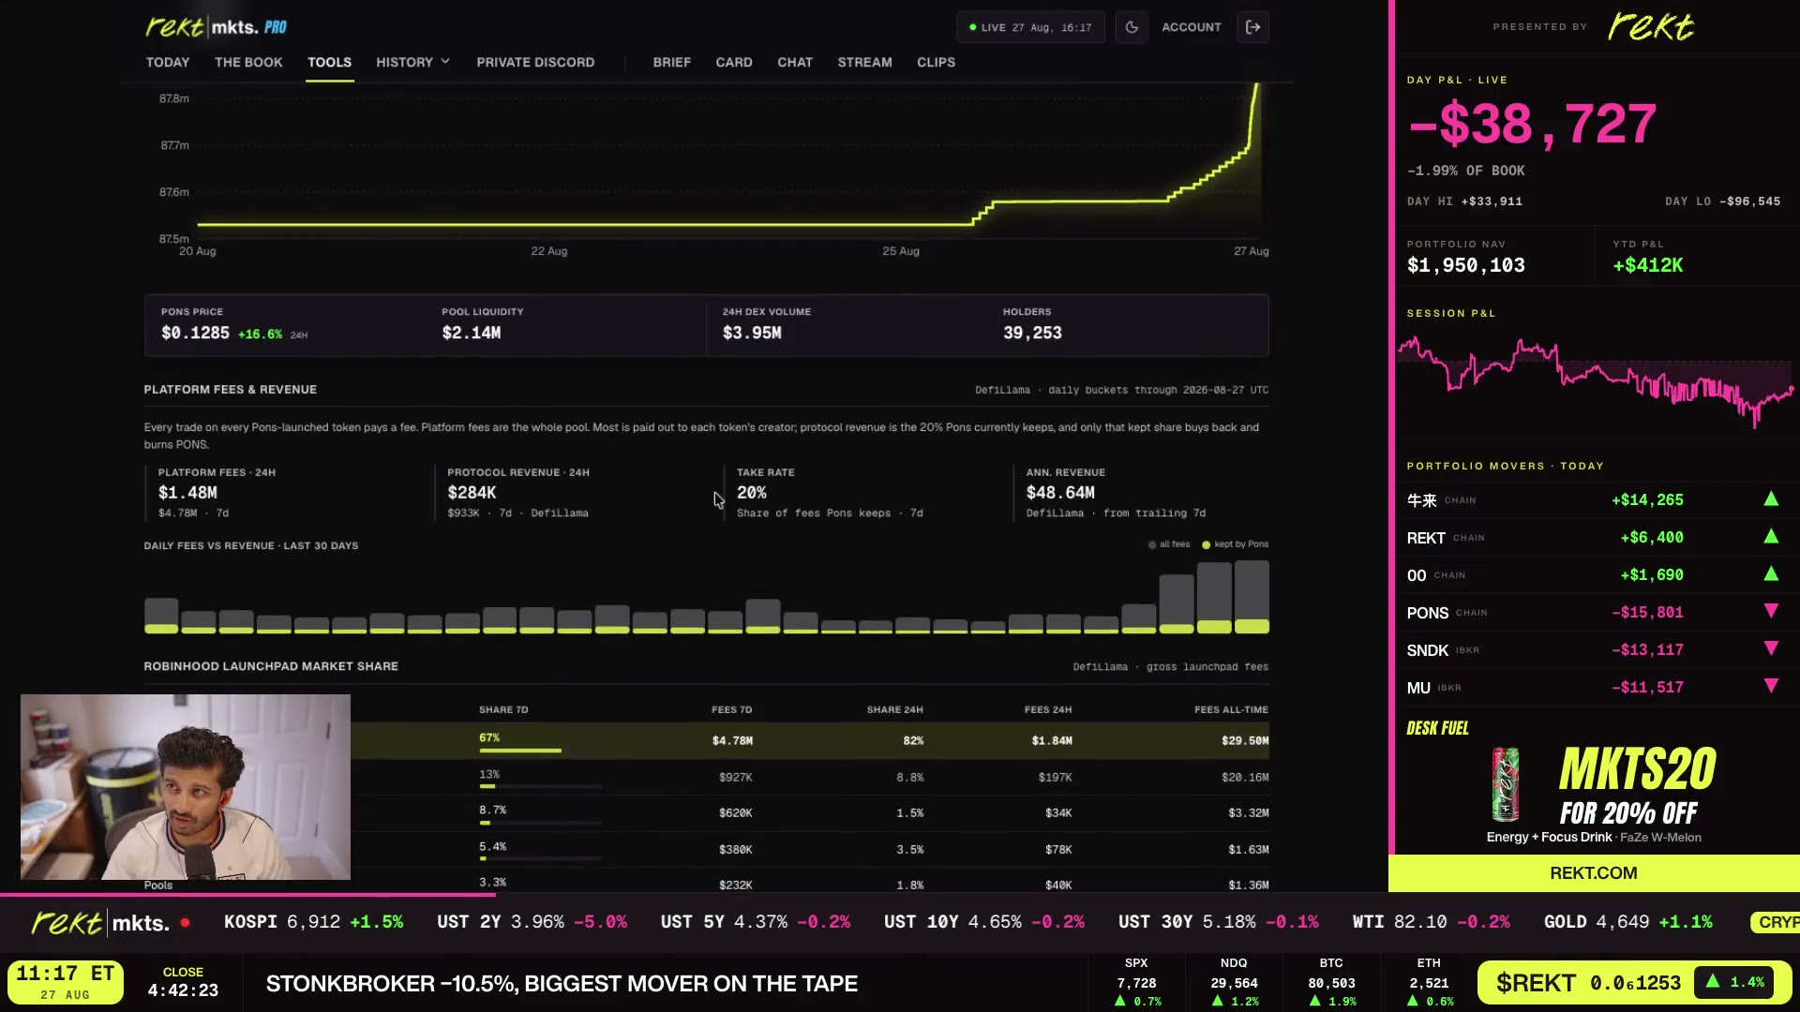Open the ACCOUNT page
Image resolution: width=1800 pixels, height=1012 pixels.
1192,27
